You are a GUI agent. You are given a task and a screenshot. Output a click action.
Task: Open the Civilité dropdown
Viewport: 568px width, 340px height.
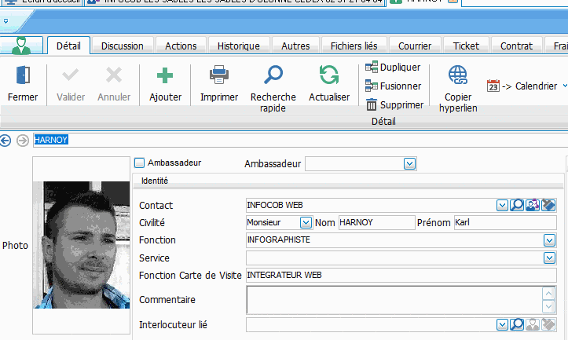coord(306,222)
